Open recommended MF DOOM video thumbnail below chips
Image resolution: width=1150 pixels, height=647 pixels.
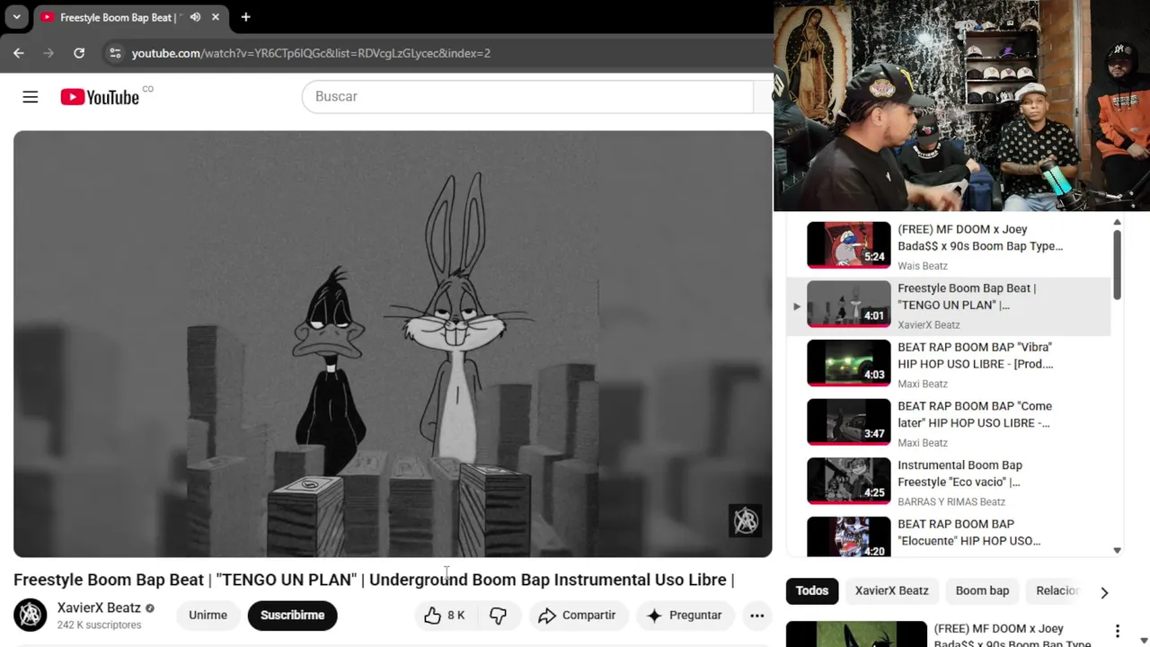(x=856, y=634)
